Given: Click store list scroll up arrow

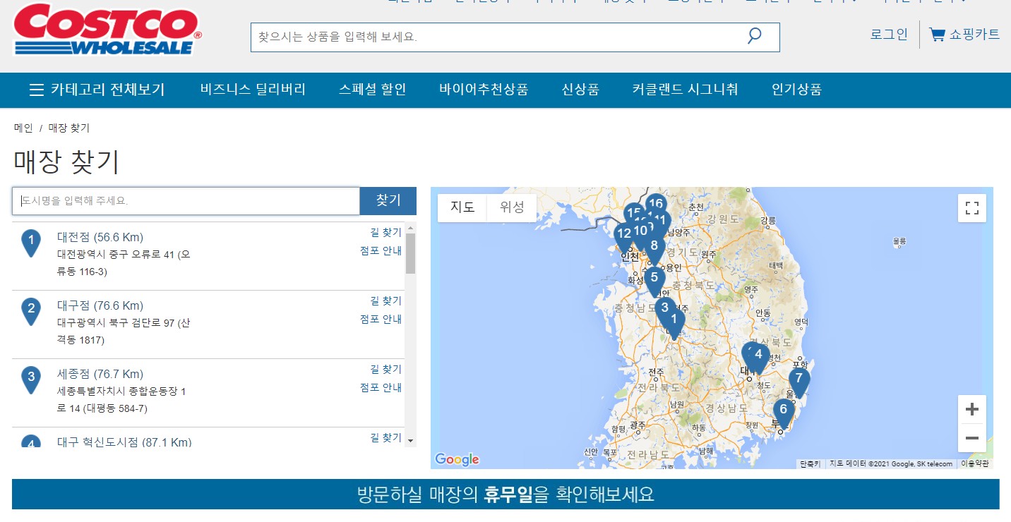Looking at the screenshot, I should (x=411, y=229).
